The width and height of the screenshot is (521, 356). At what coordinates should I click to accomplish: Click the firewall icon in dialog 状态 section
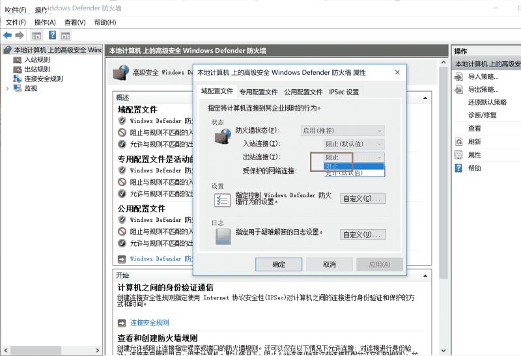(223, 136)
